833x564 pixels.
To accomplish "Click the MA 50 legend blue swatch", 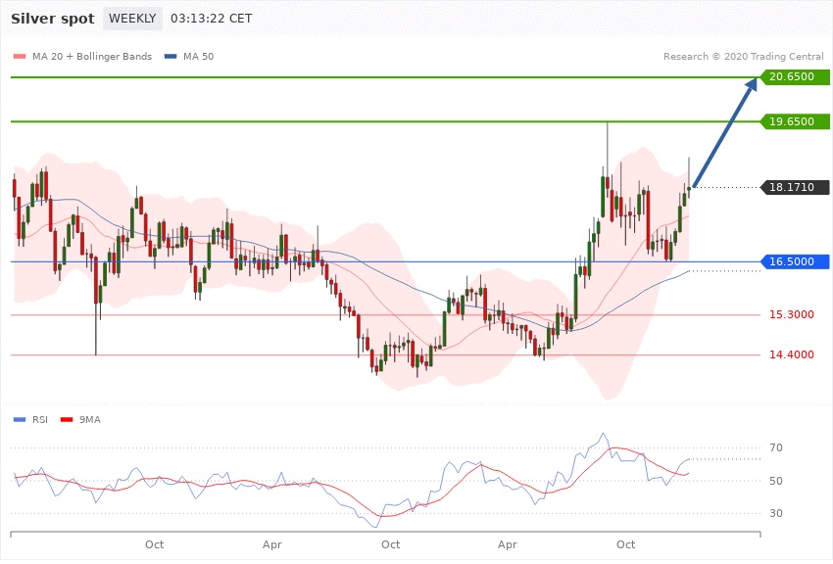I will (x=171, y=56).
